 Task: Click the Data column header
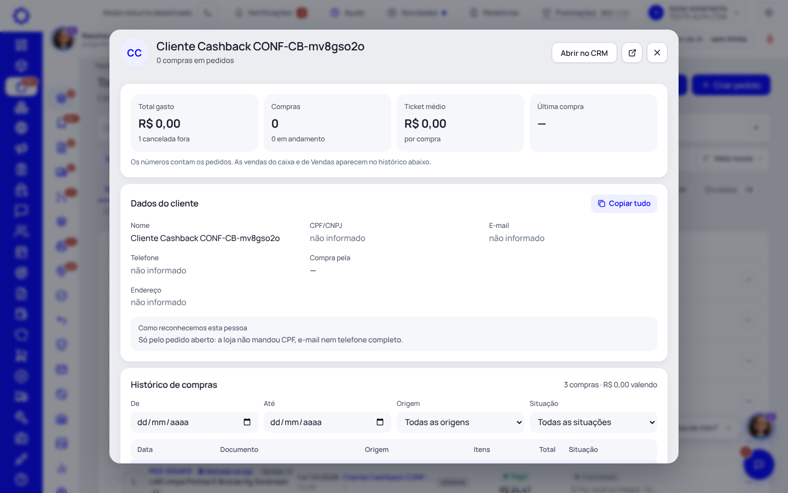point(145,450)
